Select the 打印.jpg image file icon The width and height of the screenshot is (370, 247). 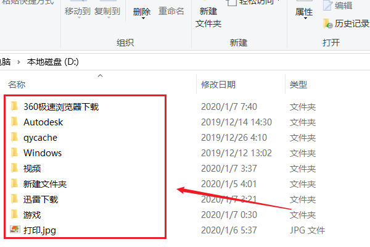click(15, 229)
